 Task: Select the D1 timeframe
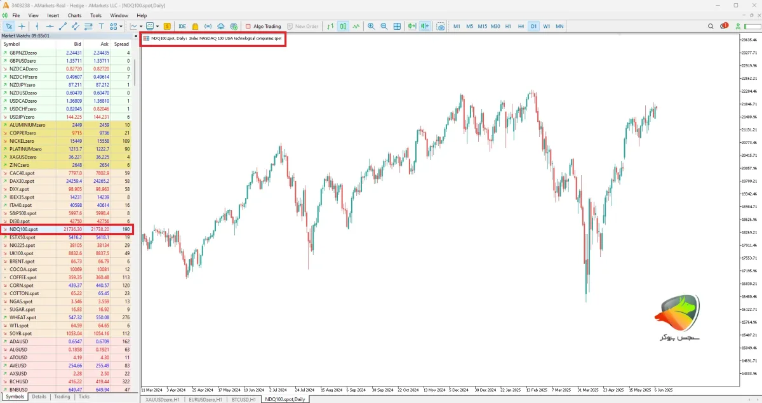click(534, 26)
